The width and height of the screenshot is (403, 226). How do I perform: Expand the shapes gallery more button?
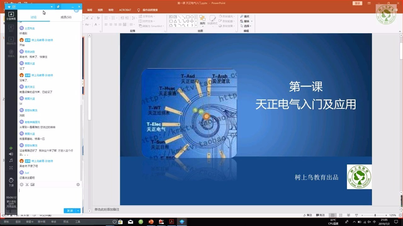click(196, 25)
